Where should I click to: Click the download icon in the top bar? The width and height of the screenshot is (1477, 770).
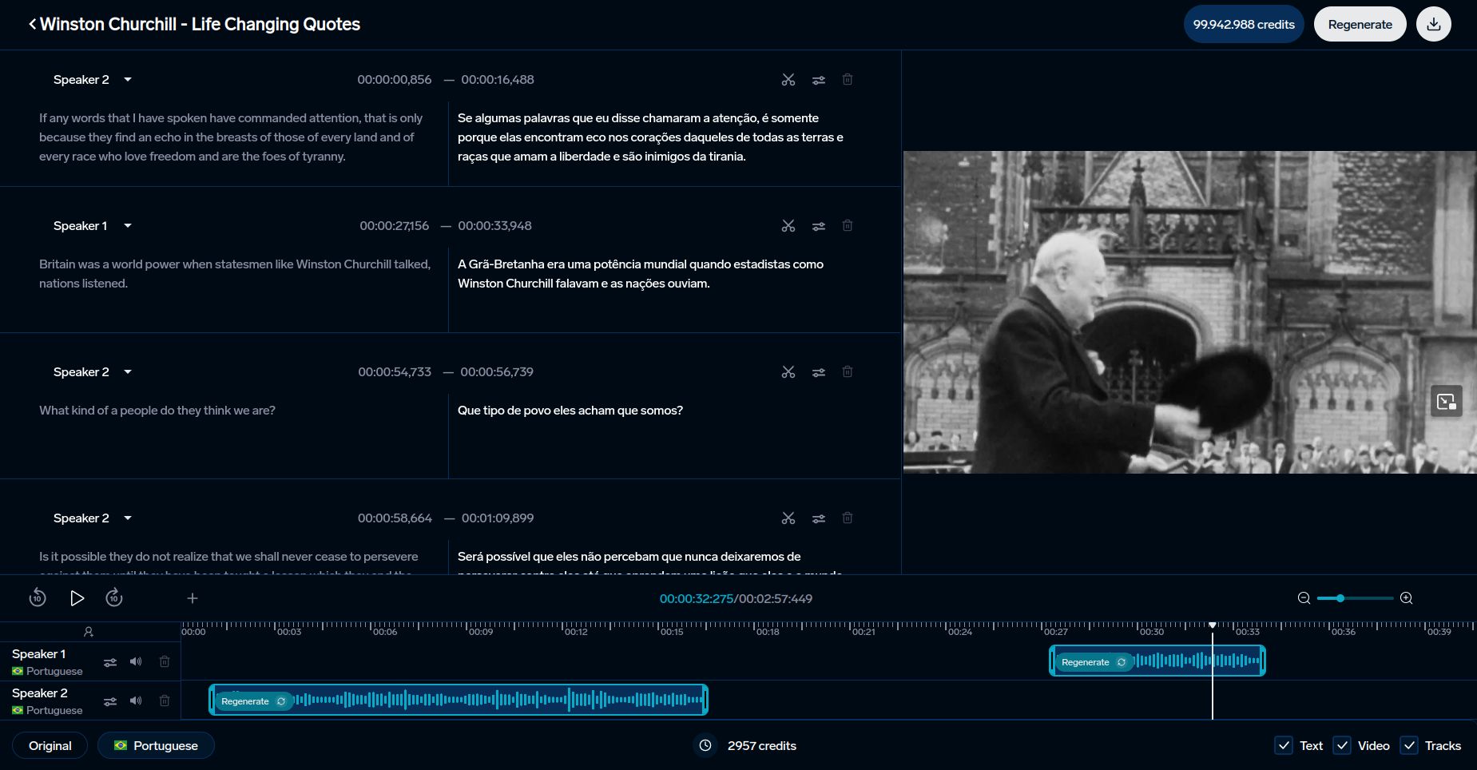(x=1434, y=24)
